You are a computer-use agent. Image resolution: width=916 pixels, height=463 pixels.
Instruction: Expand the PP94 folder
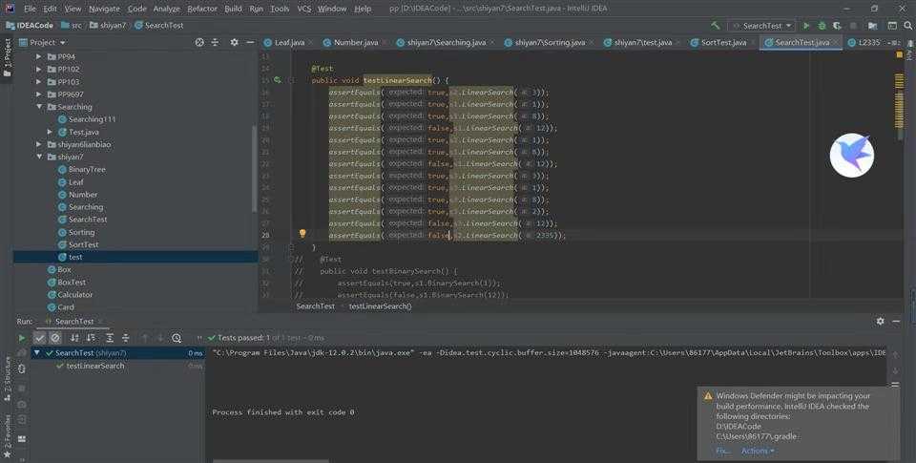point(38,56)
